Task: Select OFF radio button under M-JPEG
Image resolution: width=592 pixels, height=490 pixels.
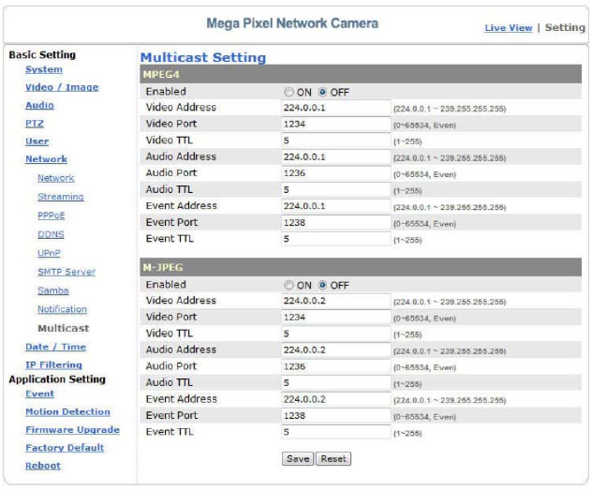Action: coord(323,285)
